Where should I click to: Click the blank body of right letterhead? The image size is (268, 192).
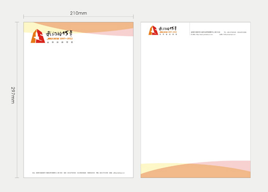pos(195,98)
